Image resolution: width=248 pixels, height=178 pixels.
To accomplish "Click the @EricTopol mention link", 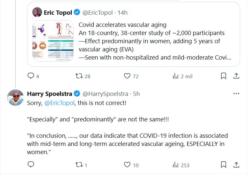I will pos(59,103).
